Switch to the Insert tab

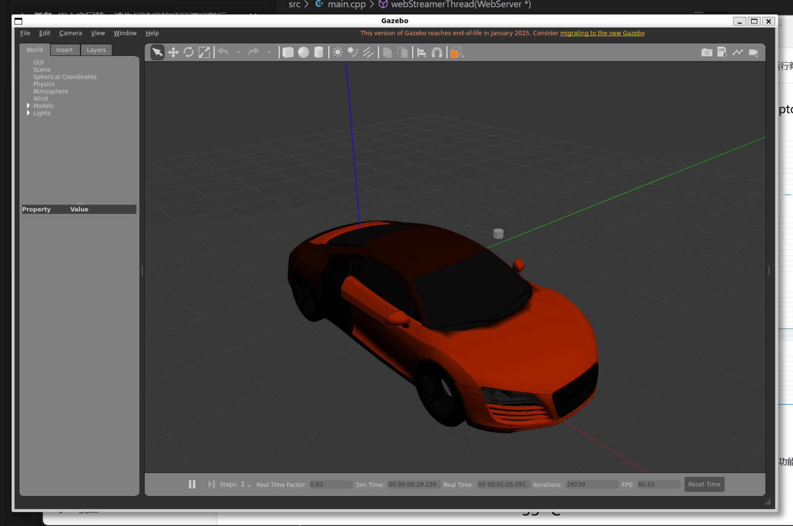(64, 50)
